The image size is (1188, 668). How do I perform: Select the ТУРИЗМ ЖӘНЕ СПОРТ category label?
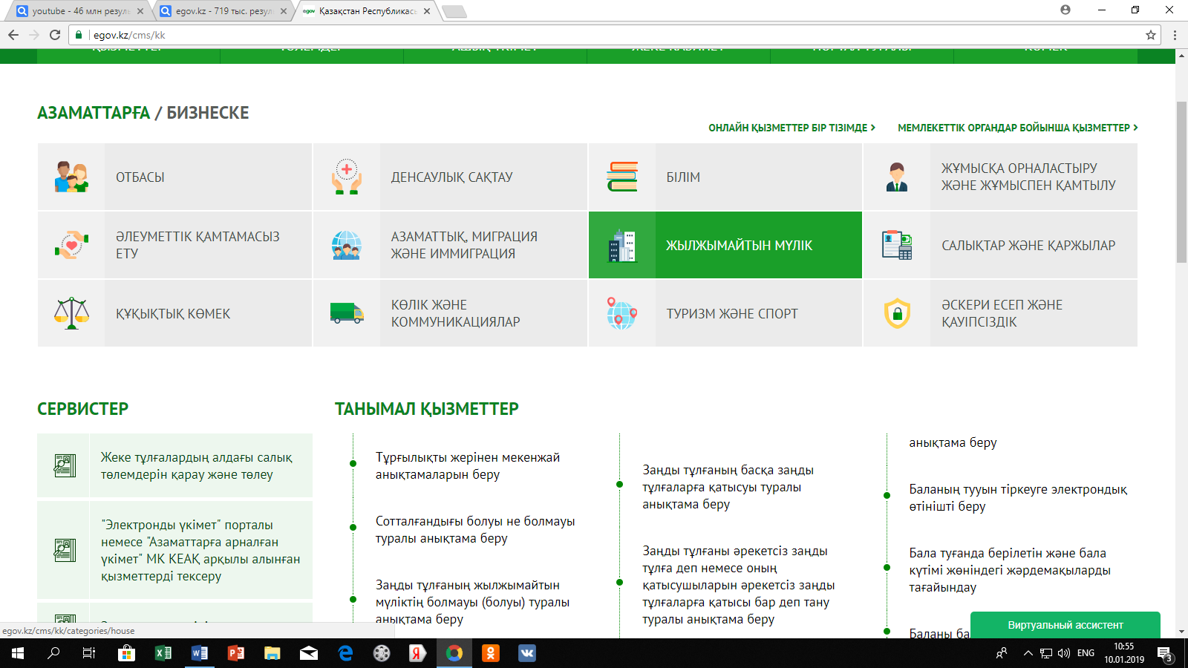732,313
